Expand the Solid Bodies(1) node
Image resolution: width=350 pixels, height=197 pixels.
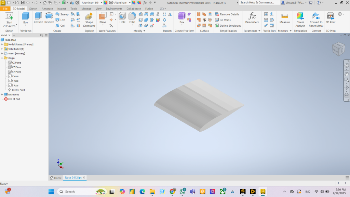[2, 49]
